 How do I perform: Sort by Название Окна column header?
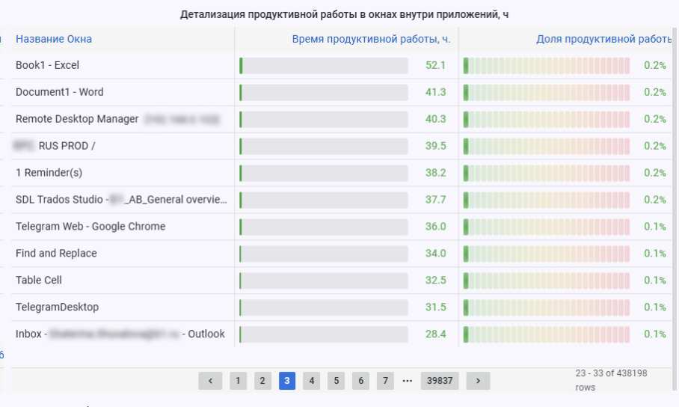pyautogui.click(x=54, y=39)
